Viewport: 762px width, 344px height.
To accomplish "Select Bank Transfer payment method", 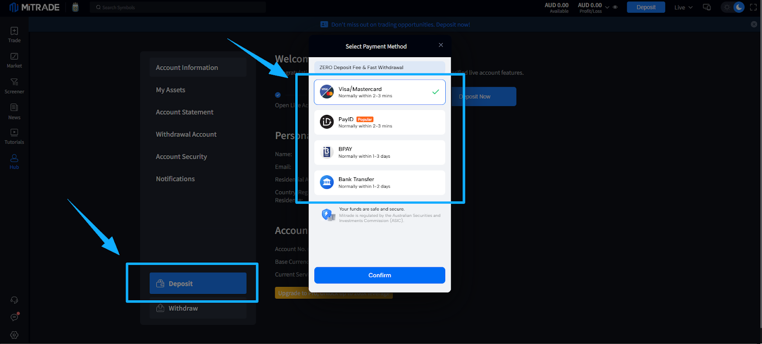I will (x=380, y=183).
